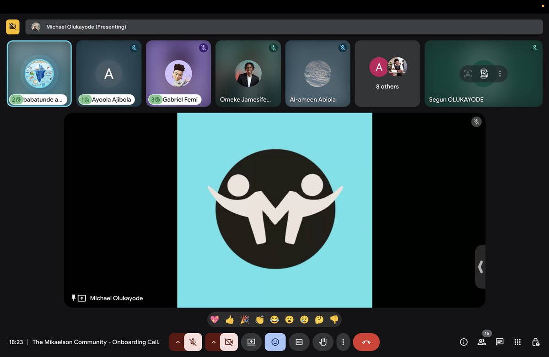Turn on the camera
The width and height of the screenshot is (549, 357).
(229, 342)
